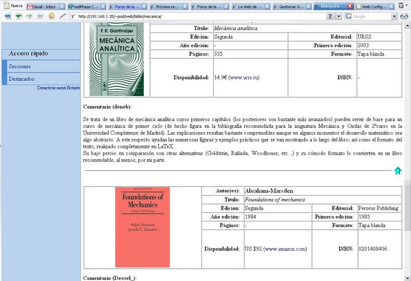This screenshot has height=281, width=411.
Task: Close the Próxima re... tab
Action: tap(185, 7)
